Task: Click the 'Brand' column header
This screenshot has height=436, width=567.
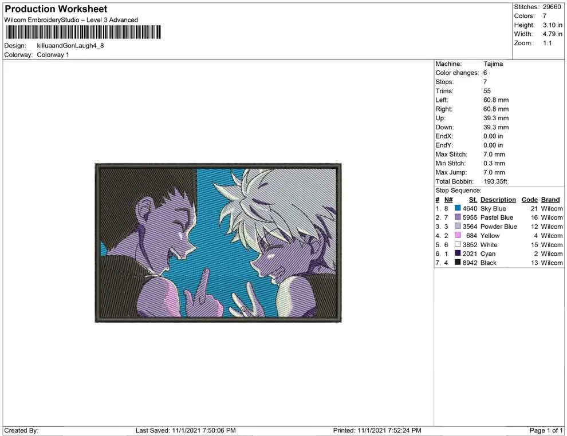Action: [x=550, y=200]
